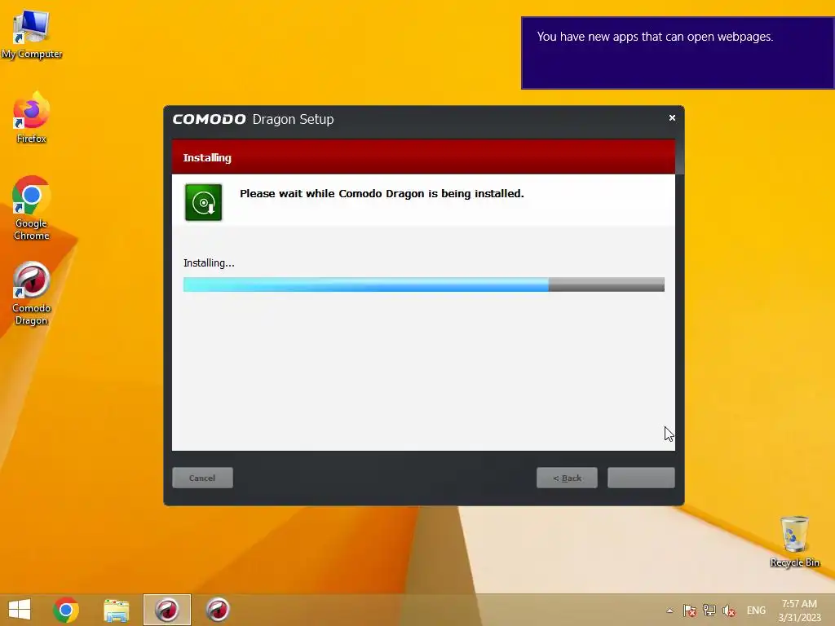The height and width of the screenshot is (626, 835).
Task: Click the Installing... status text
Action: tap(209, 263)
